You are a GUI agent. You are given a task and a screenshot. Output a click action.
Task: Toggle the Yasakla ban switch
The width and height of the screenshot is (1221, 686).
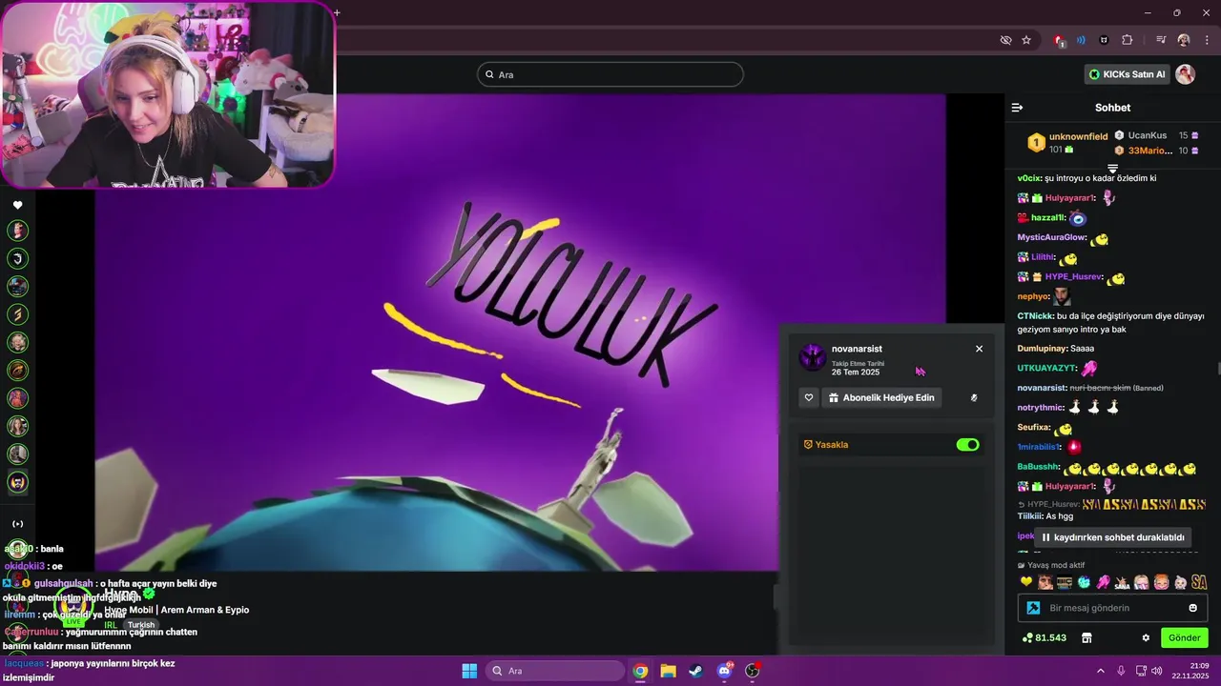[x=967, y=445]
